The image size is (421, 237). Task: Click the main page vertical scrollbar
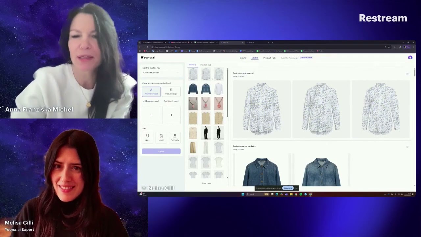pos(415,73)
